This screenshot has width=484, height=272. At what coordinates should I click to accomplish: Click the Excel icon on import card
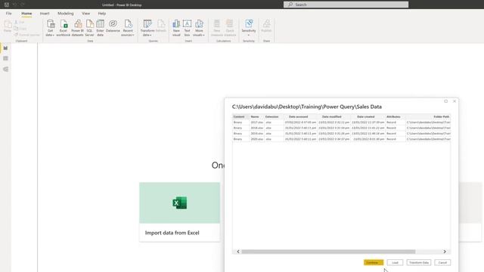pyautogui.click(x=180, y=203)
